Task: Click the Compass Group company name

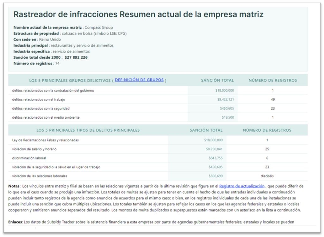Action: point(99,27)
